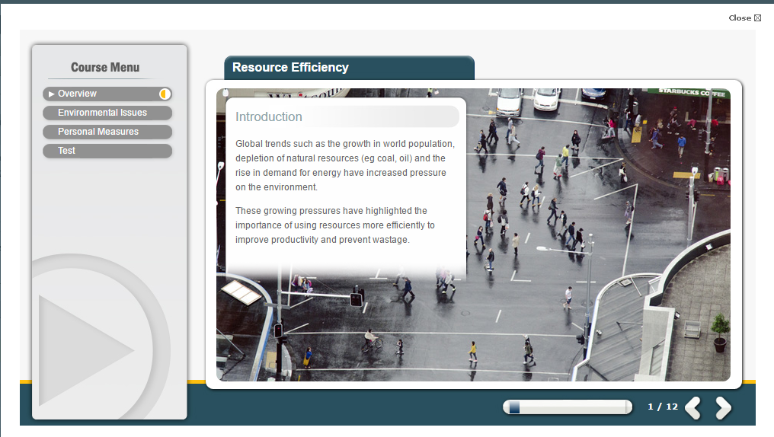Click the Global trends paragraph text
The image size is (774, 437).
(x=345, y=165)
